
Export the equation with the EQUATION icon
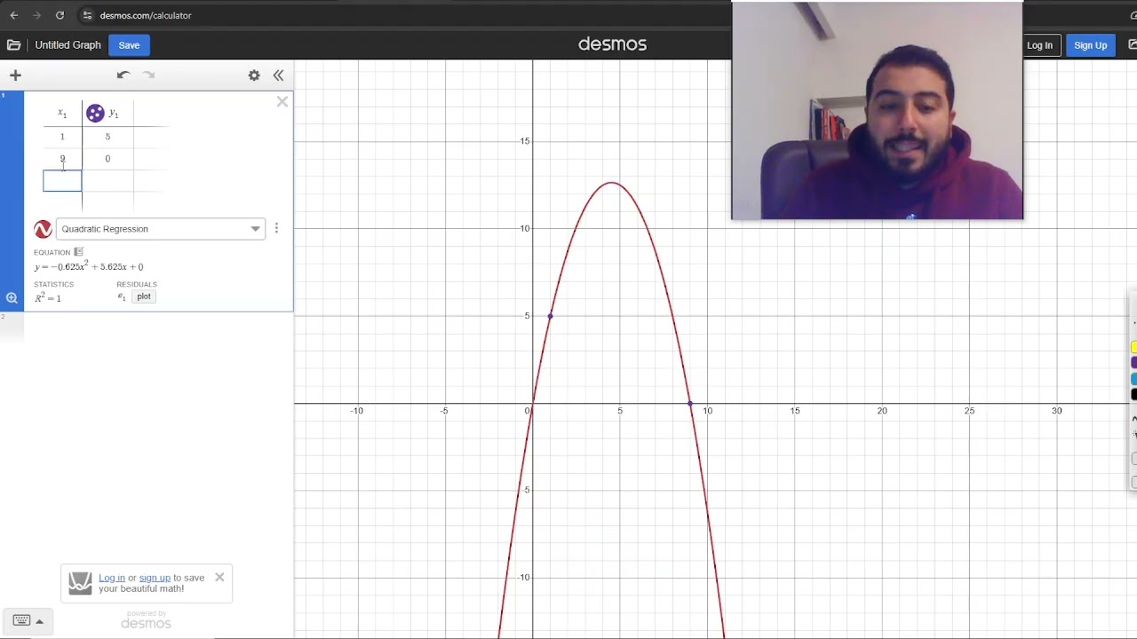[x=78, y=252]
